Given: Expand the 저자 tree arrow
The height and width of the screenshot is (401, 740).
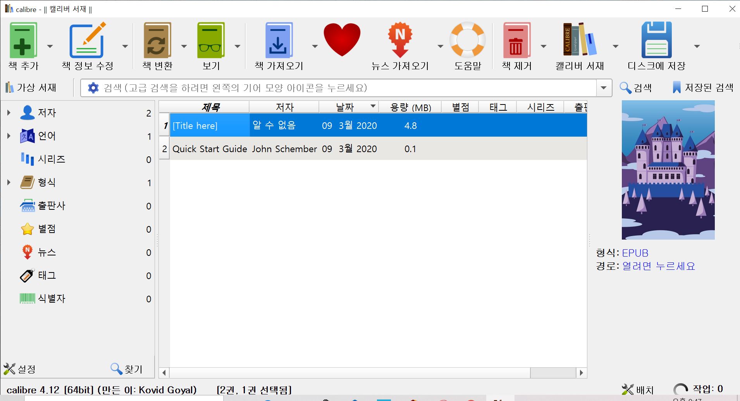Looking at the screenshot, I should (x=9, y=113).
